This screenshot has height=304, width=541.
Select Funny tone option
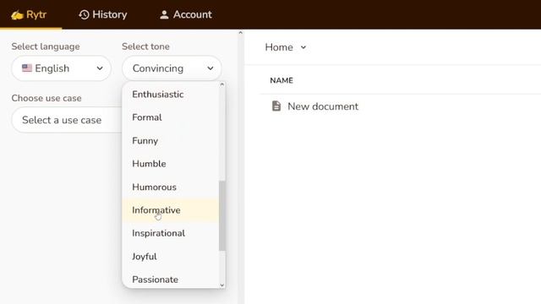tap(171, 141)
